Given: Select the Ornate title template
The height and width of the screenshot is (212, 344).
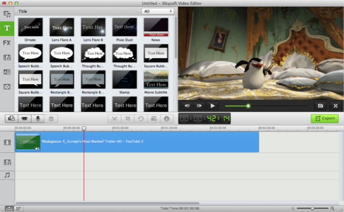Looking at the screenshot, I should click(30, 27).
